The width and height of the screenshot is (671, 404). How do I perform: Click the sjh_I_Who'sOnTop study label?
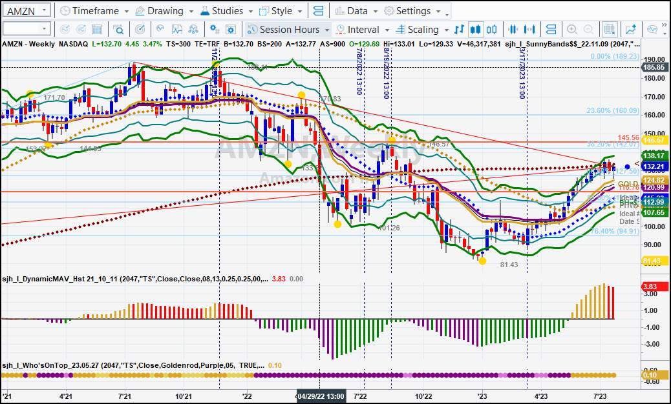pos(133,365)
